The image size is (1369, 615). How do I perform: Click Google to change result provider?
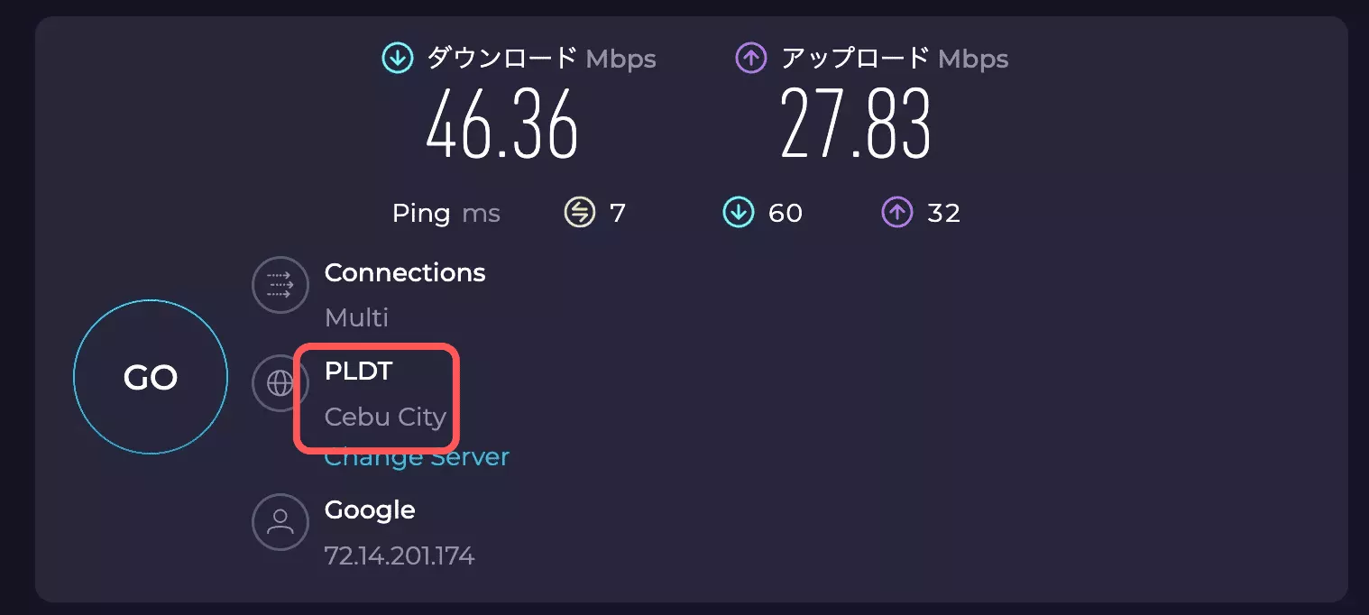(x=370, y=509)
